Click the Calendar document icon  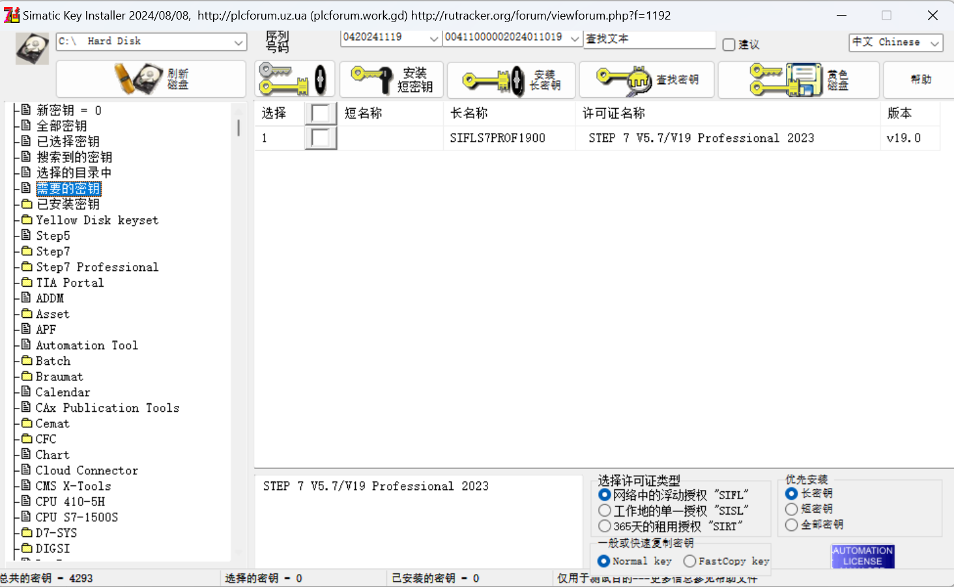26,392
